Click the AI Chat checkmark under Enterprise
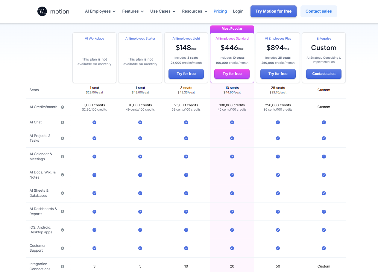The width and height of the screenshot is (378, 272). coord(324,122)
